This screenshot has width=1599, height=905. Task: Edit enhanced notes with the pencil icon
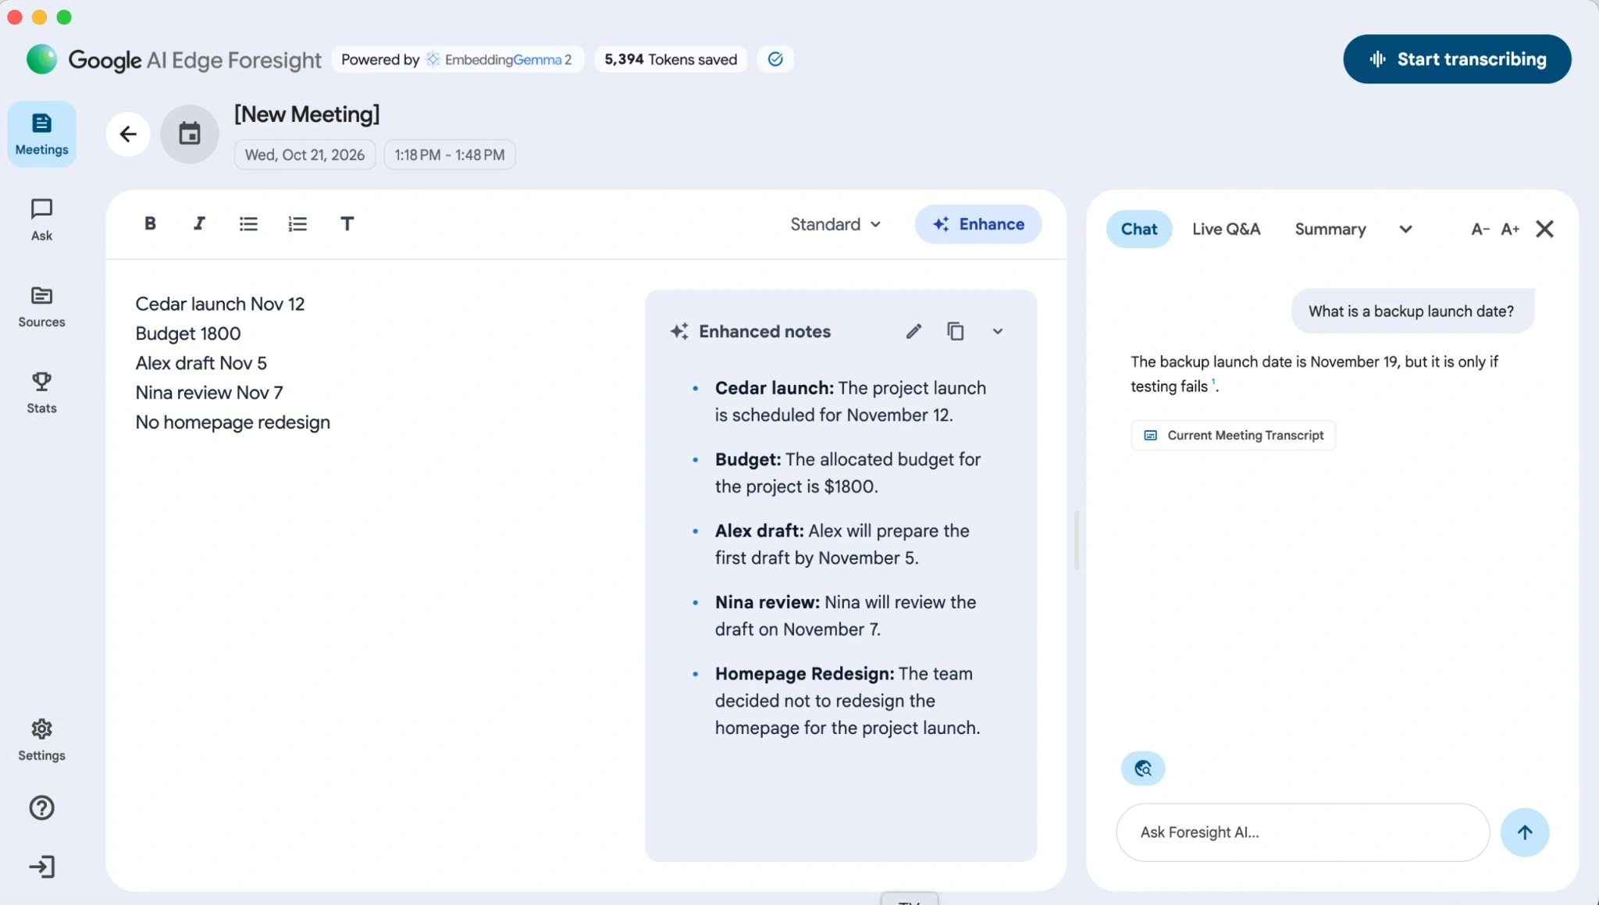coord(913,331)
